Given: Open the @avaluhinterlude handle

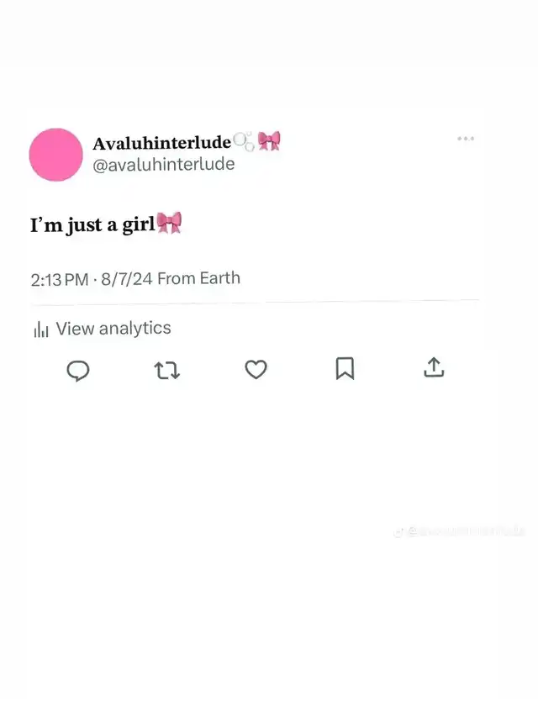Looking at the screenshot, I should pos(164,164).
